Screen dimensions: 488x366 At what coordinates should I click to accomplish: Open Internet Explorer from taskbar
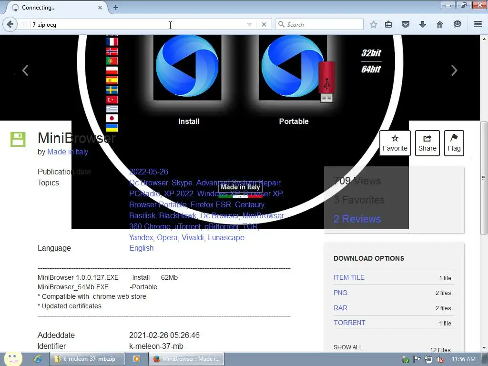click(x=38, y=359)
